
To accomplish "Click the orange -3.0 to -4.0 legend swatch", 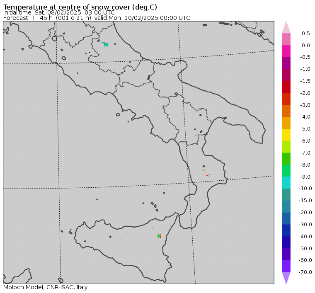I will click(x=286, y=111).
